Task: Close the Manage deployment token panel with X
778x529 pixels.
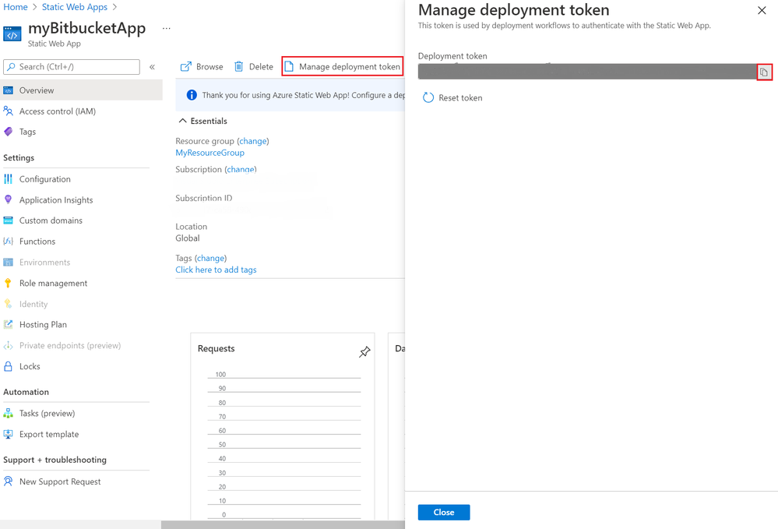Action: click(x=762, y=10)
